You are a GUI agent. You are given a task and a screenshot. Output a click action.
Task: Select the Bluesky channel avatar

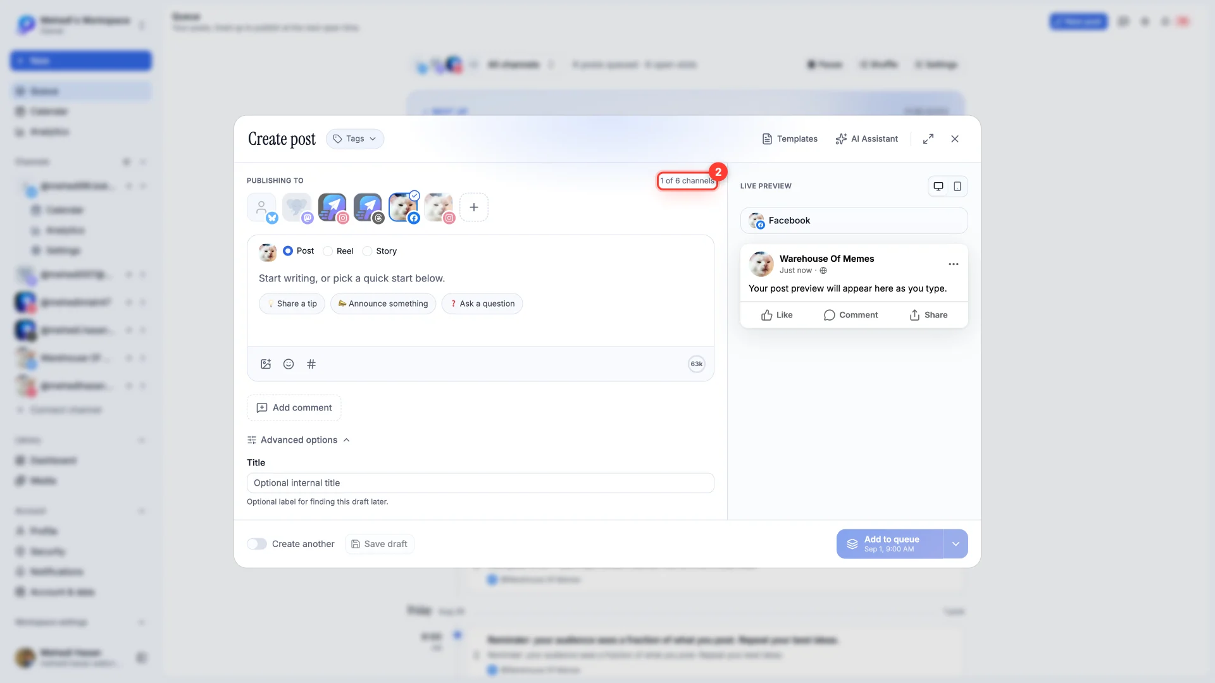point(261,207)
